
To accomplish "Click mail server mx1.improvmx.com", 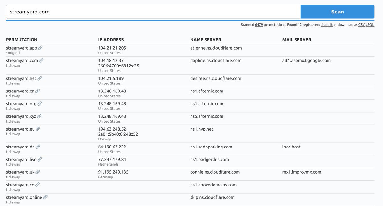I will coord(302,172).
